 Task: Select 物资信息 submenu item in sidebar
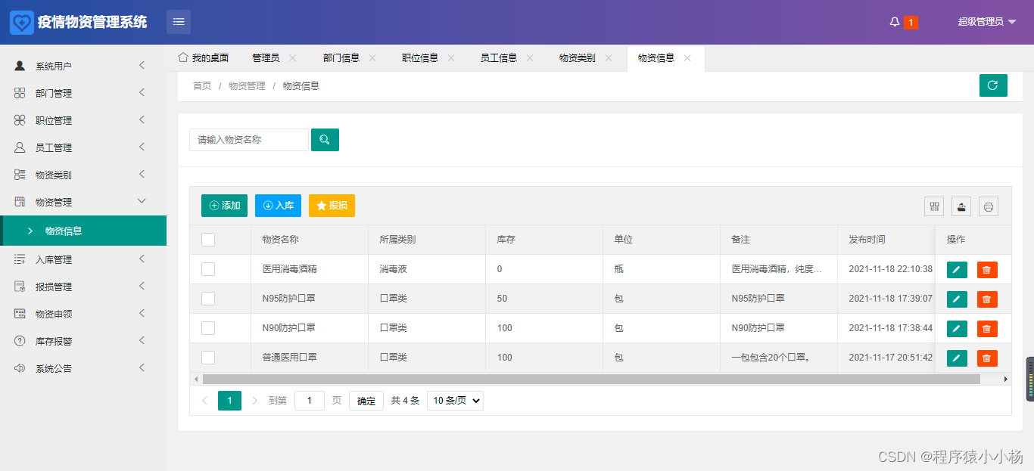click(x=83, y=231)
